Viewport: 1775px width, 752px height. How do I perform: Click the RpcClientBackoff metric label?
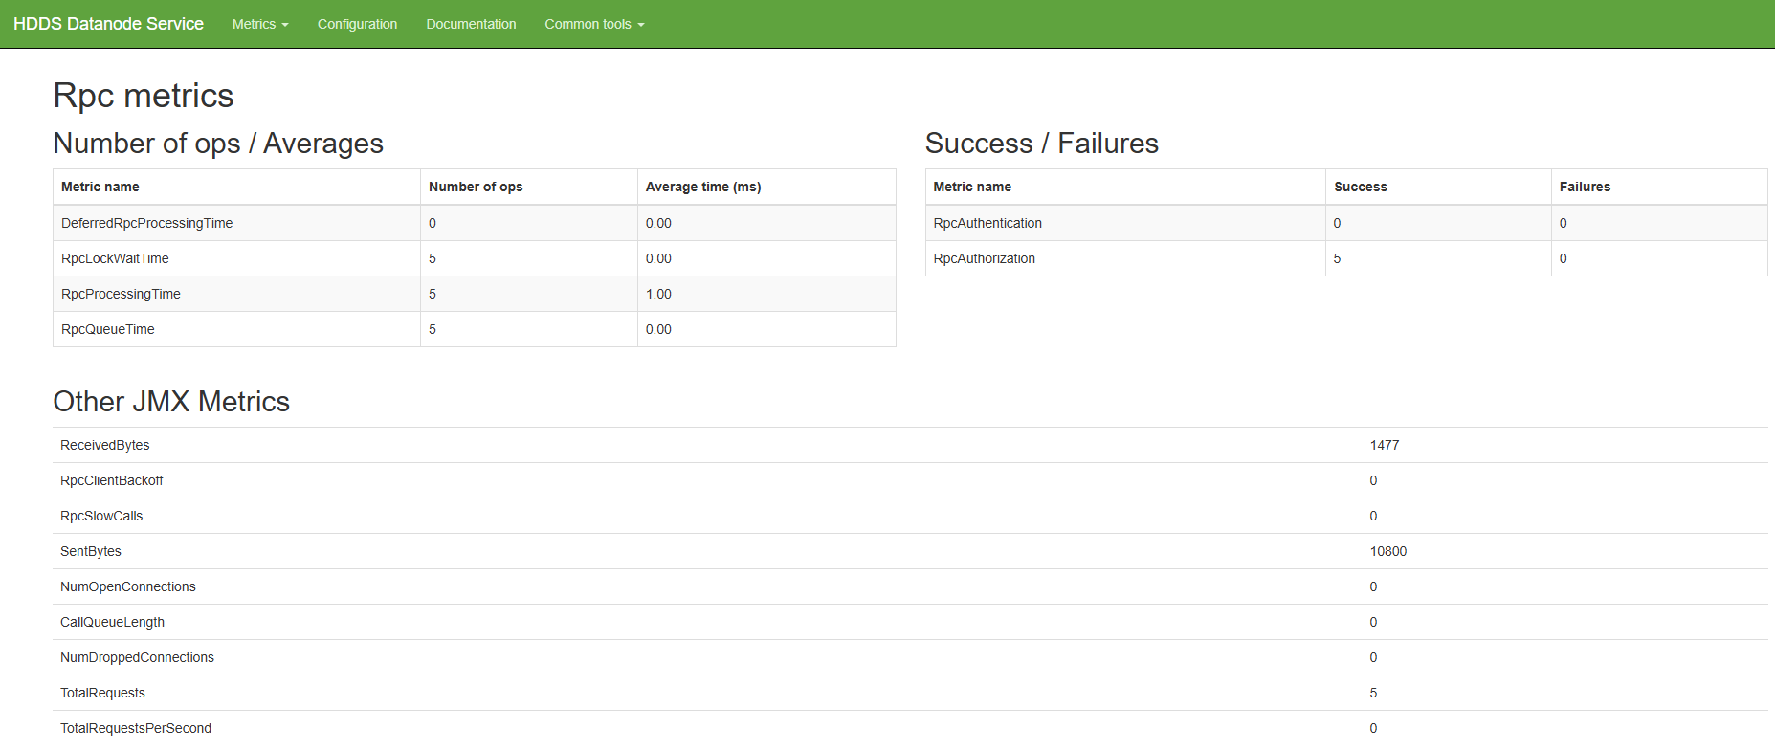click(112, 480)
